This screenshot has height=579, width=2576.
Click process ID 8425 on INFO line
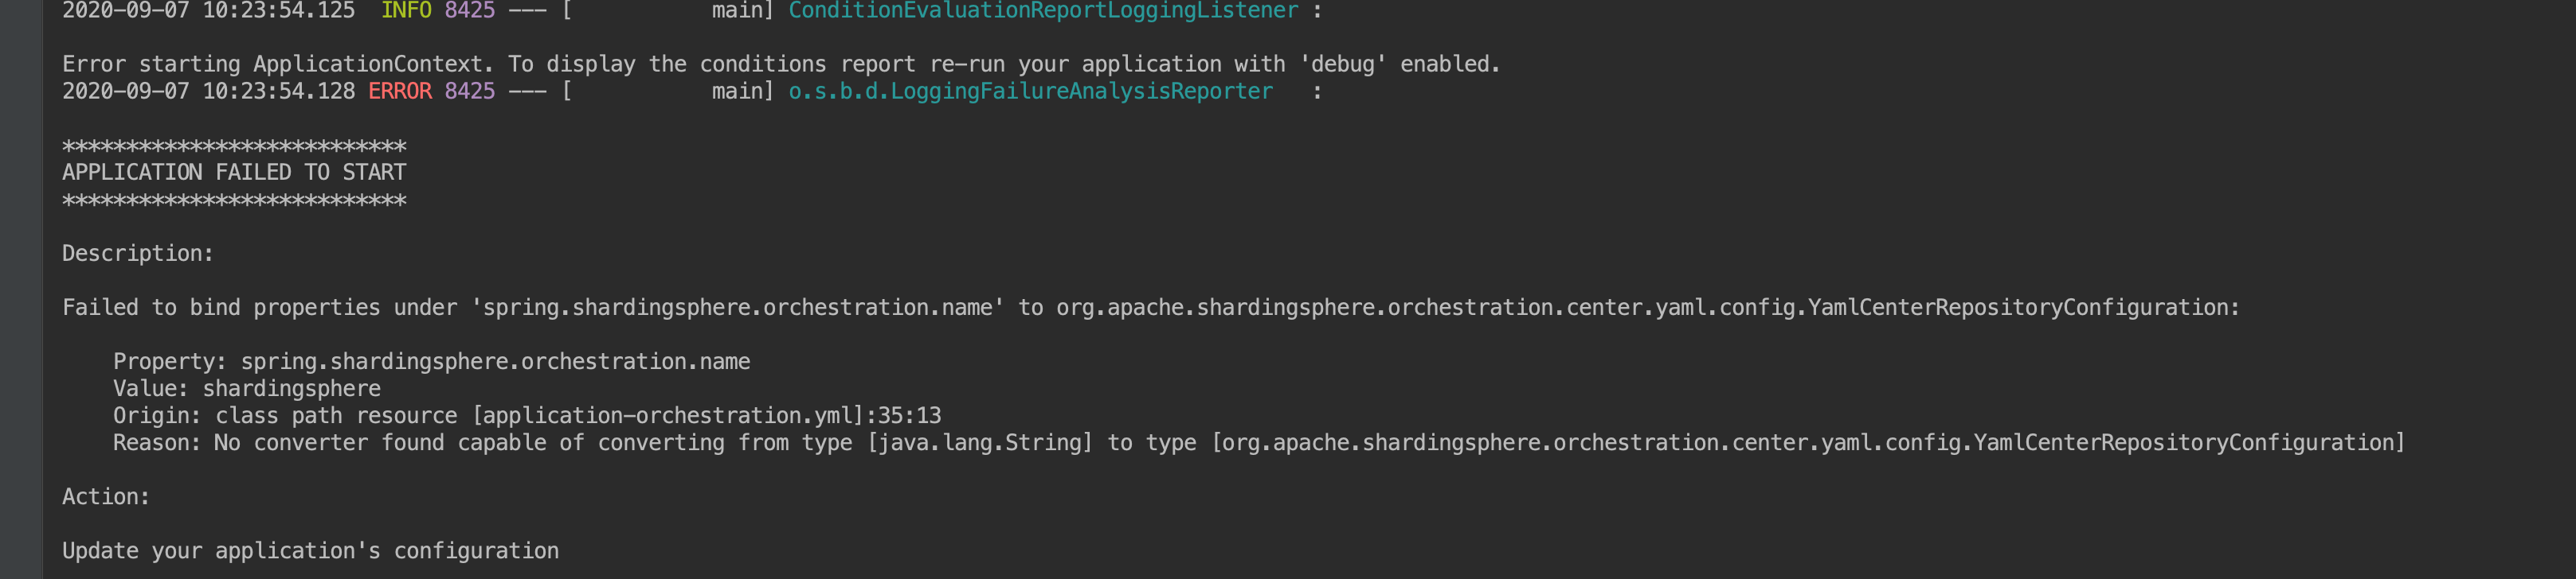[470, 11]
